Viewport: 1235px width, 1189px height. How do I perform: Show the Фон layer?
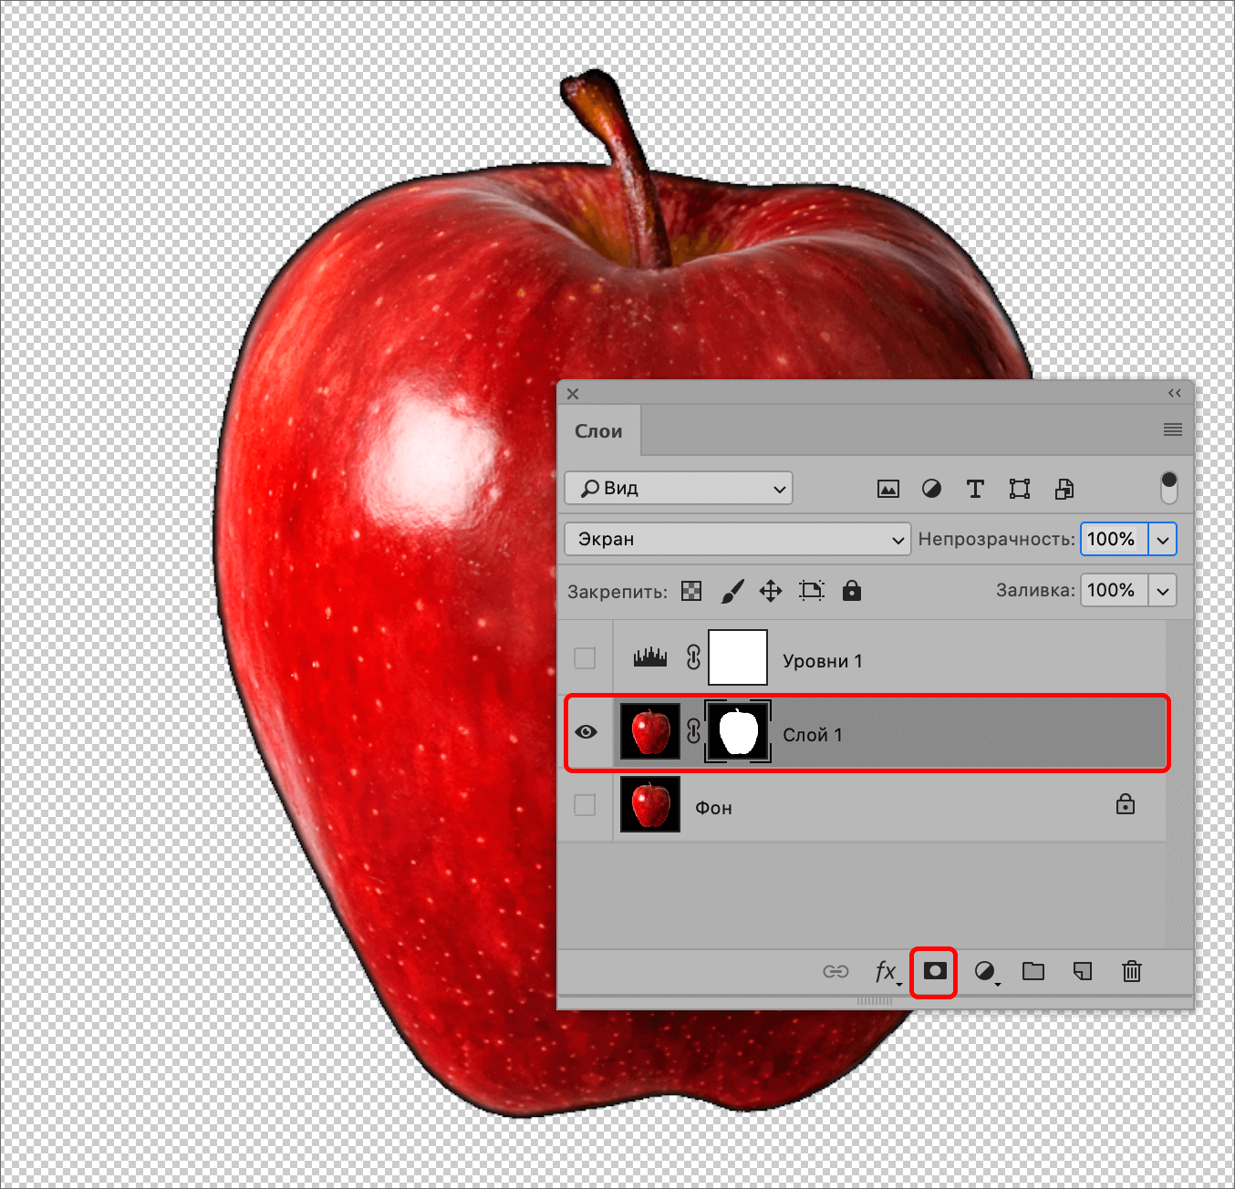[x=585, y=805]
